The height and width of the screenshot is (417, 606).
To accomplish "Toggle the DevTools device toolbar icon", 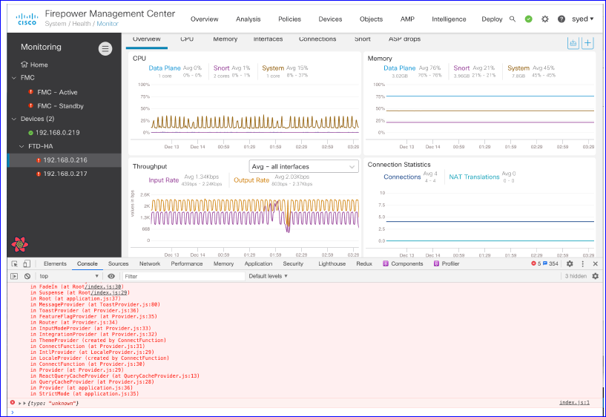I will click(27, 263).
